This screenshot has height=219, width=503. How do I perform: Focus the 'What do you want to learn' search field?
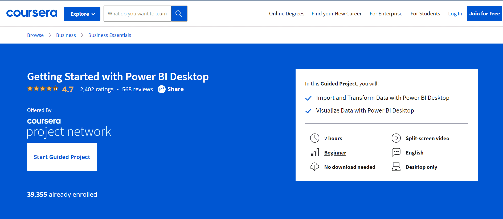(x=137, y=14)
